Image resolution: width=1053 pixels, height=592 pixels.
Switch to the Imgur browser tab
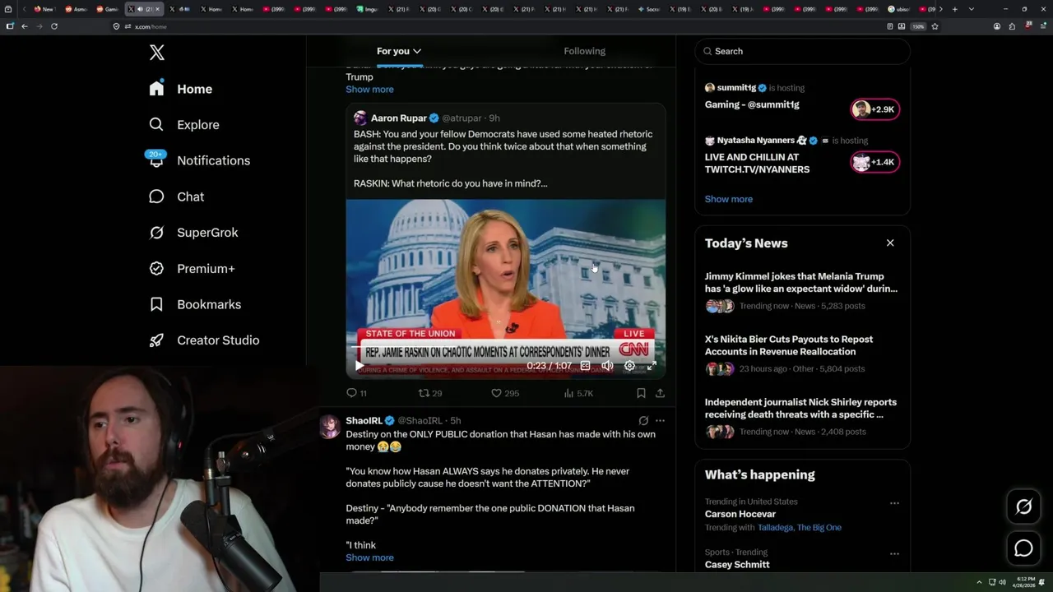click(368, 9)
